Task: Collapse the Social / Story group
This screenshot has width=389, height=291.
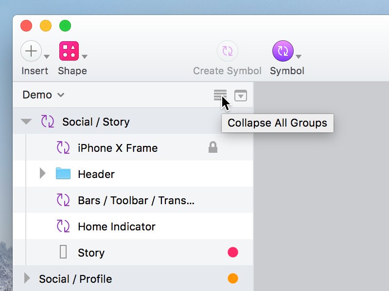Action: click(26, 122)
